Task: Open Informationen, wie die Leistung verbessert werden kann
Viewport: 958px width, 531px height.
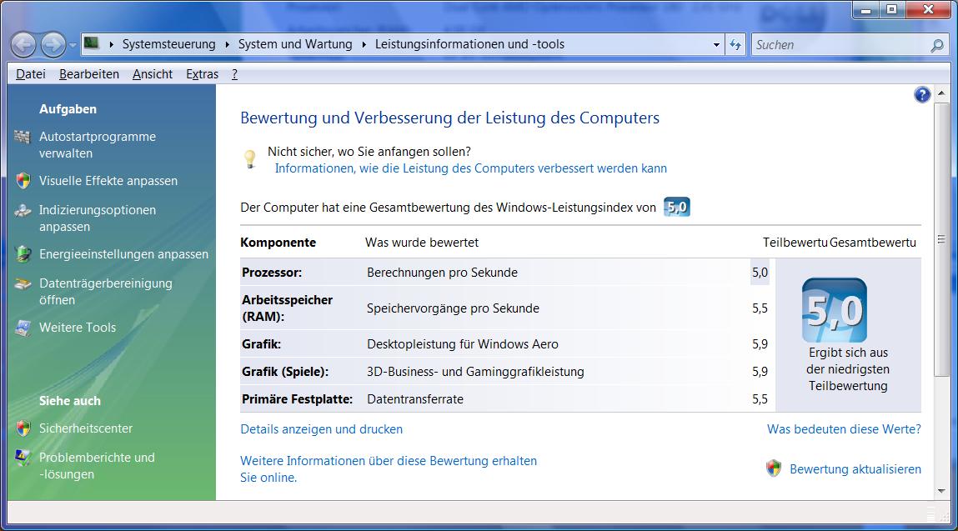Action: pos(470,168)
